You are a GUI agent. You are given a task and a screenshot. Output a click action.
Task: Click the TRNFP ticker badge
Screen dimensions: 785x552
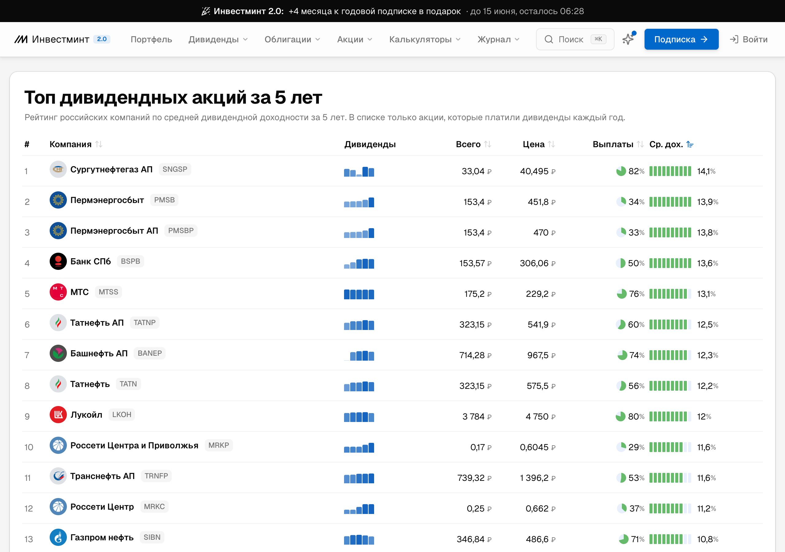[156, 476]
